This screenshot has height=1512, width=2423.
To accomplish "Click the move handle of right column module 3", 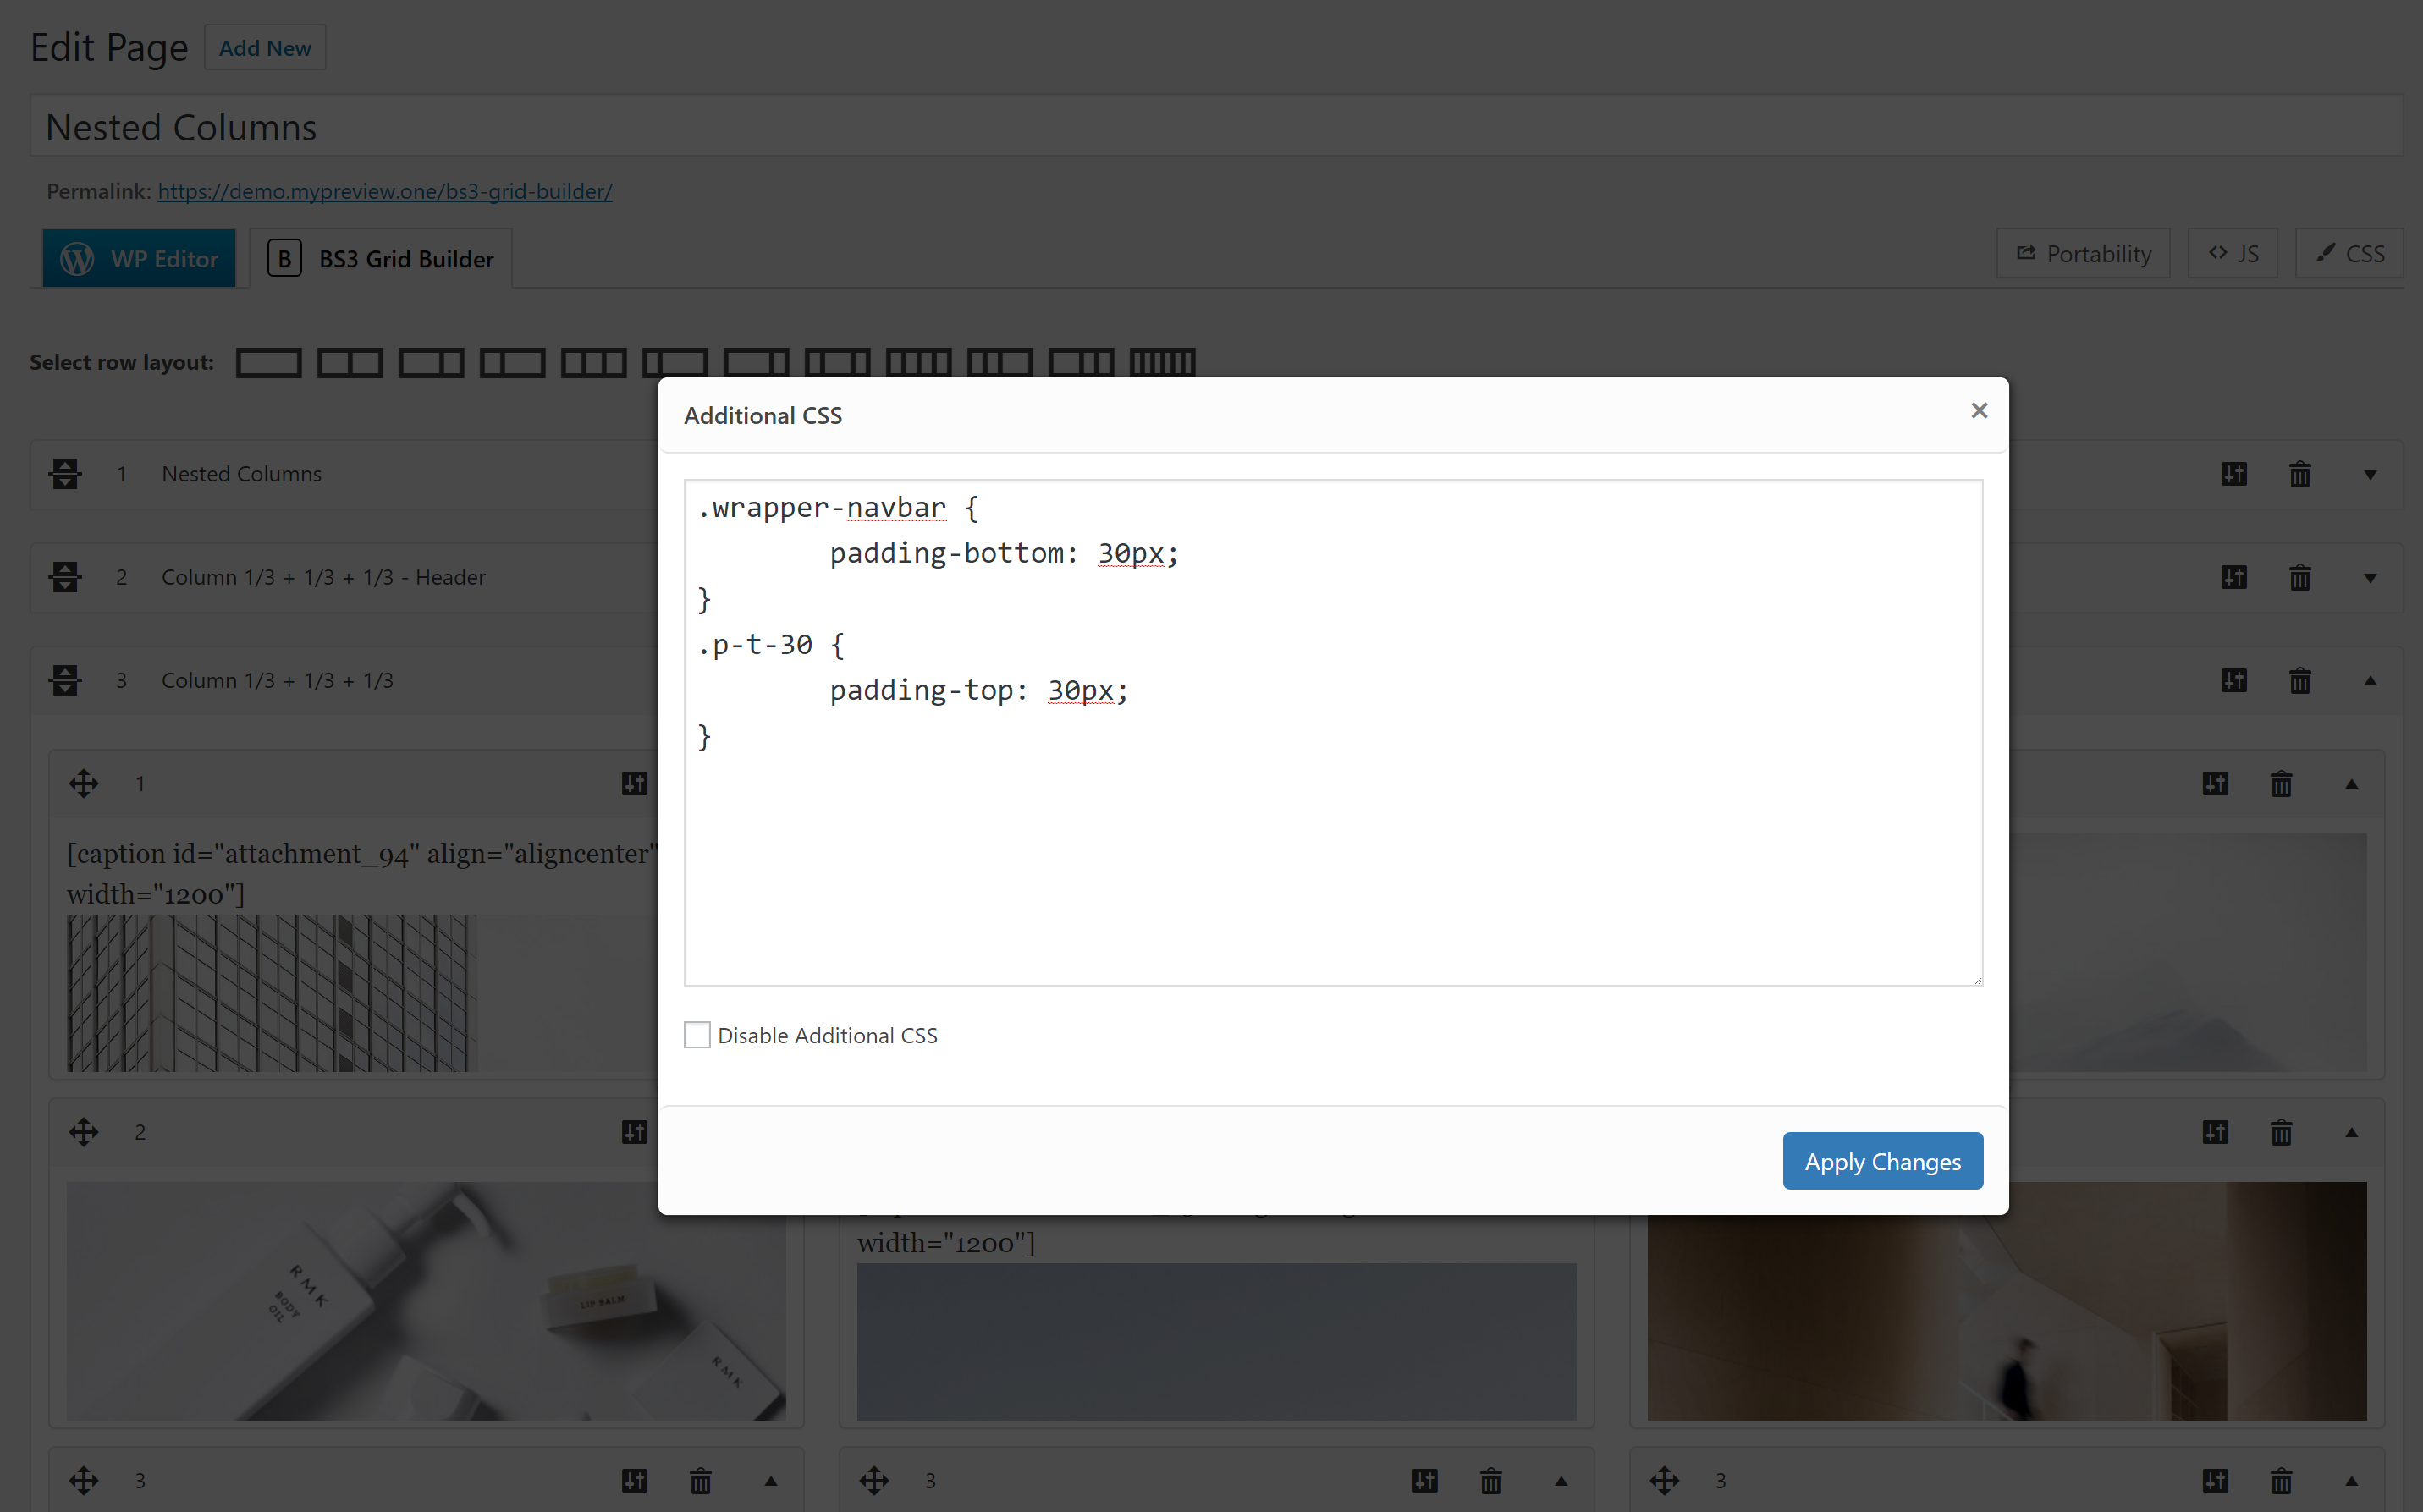I will (1665, 1480).
